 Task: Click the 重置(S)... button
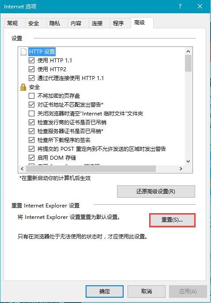(x=172, y=220)
